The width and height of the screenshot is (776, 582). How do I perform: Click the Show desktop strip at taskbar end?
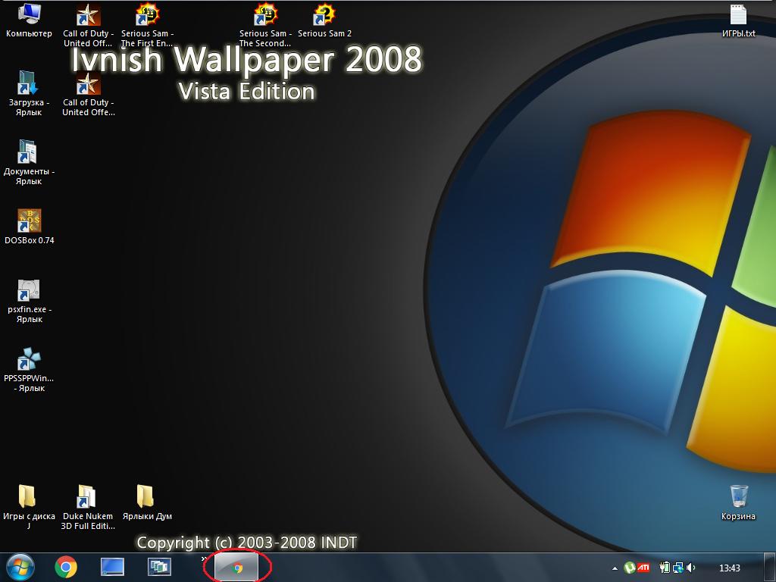pos(769,568)
